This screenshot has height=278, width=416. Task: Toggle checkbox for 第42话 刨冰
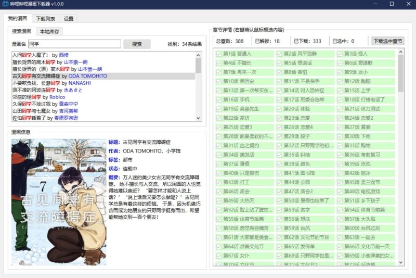pyautogui.click(x=340, y=173)
